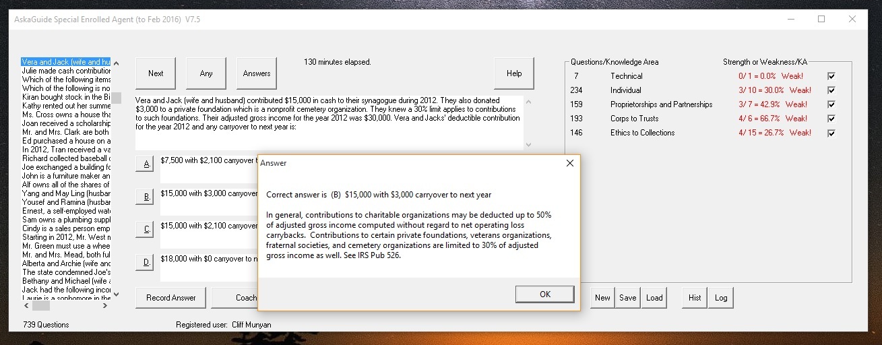Click the 'Corps to Trusts' label
882x345 pixels.
coord(634,119)
